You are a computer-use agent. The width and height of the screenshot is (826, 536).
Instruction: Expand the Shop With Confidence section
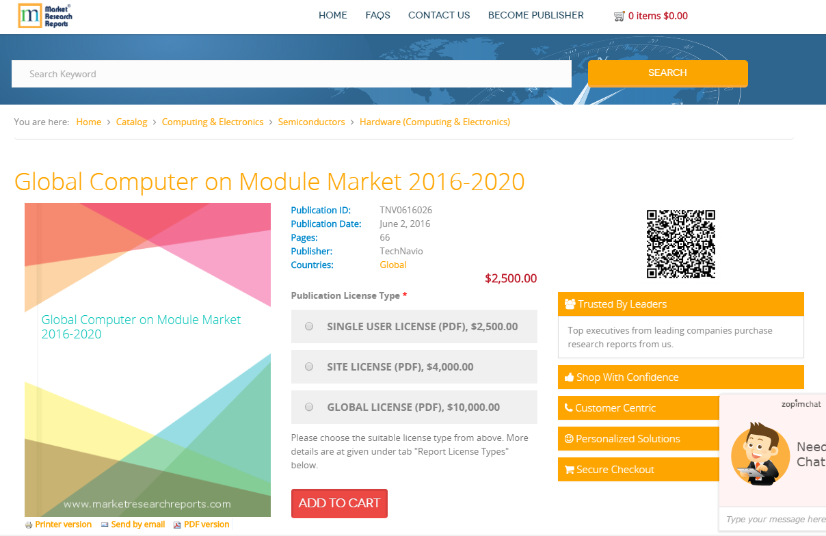pyautogui.click(x=681, y=377)
